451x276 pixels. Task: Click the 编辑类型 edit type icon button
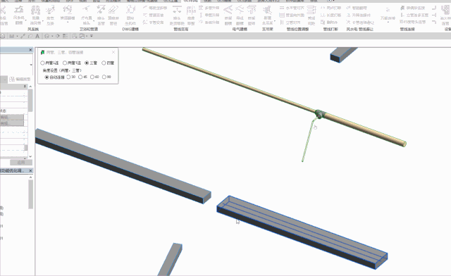tap(20, 80)
